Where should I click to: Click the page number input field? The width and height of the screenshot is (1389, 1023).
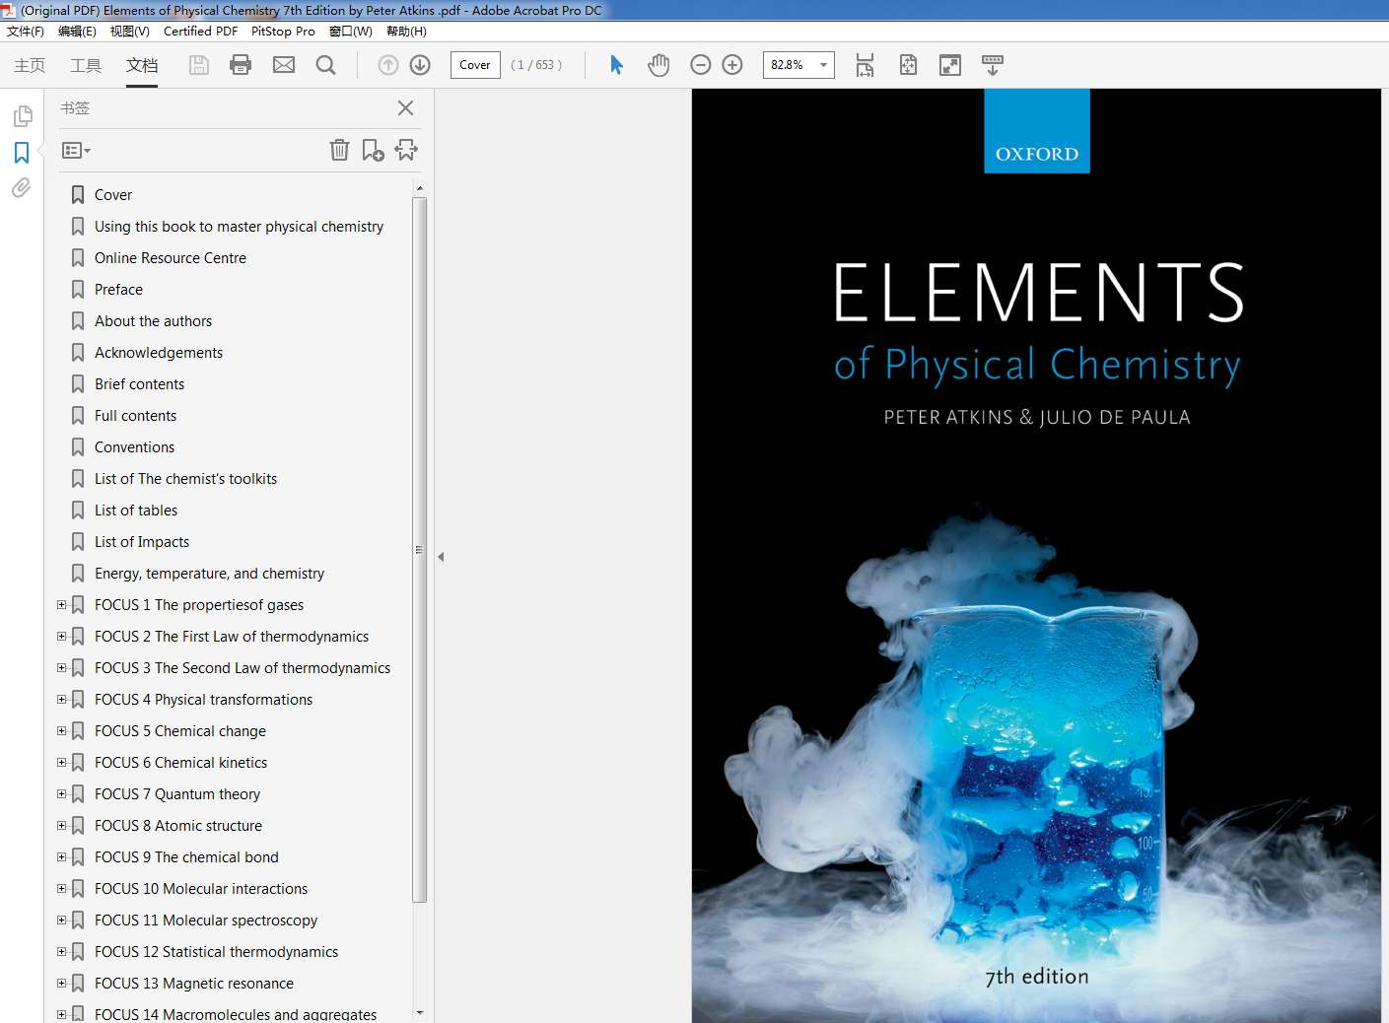[474, 64]
